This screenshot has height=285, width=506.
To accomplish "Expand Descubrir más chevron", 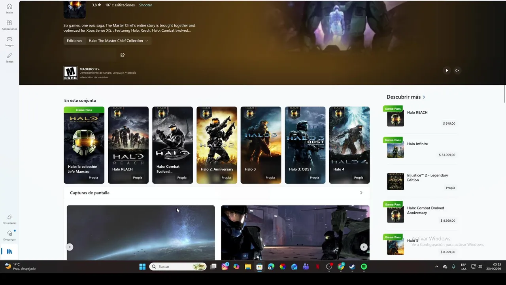I will pos(424,97).
